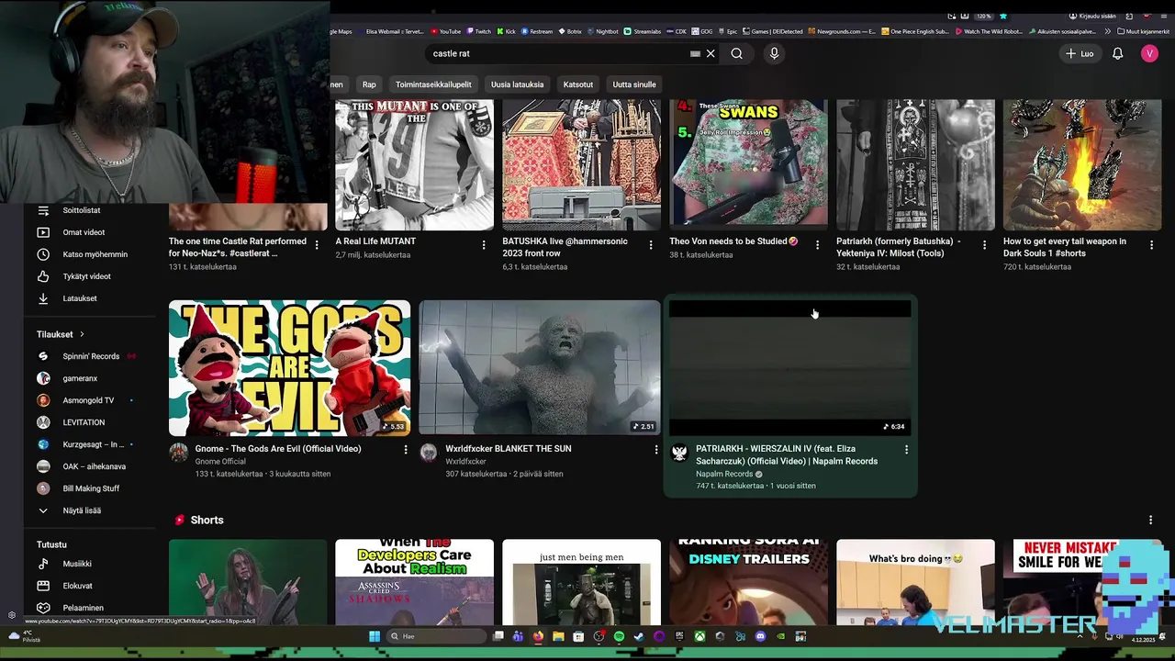
Task: Open options for Gnome The Gods Are Evil
Action: point(406,450)
